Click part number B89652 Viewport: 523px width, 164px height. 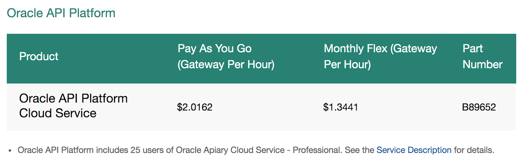479,107
